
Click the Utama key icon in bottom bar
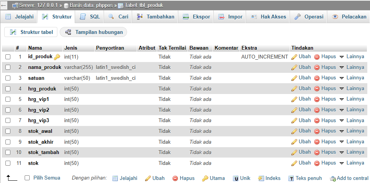coord(205,178)
